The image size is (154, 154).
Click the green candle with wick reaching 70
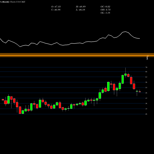pyautogui.click(x=125, y=75)
